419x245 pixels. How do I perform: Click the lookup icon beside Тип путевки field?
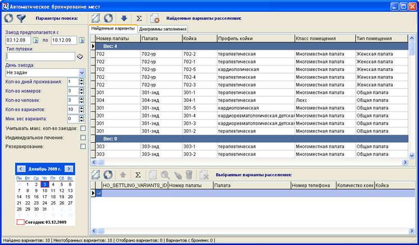click(80, 56)
